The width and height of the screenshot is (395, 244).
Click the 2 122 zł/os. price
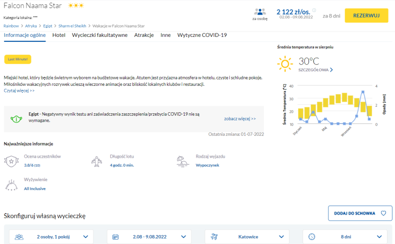tap(293, 12)
